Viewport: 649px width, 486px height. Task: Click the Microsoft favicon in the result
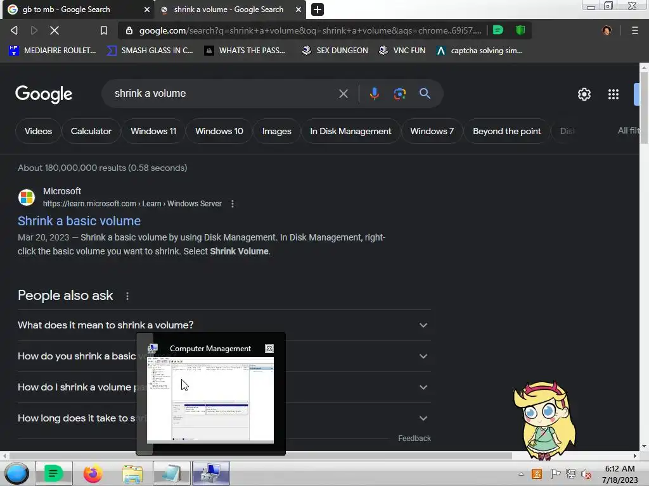pos(27,197)
